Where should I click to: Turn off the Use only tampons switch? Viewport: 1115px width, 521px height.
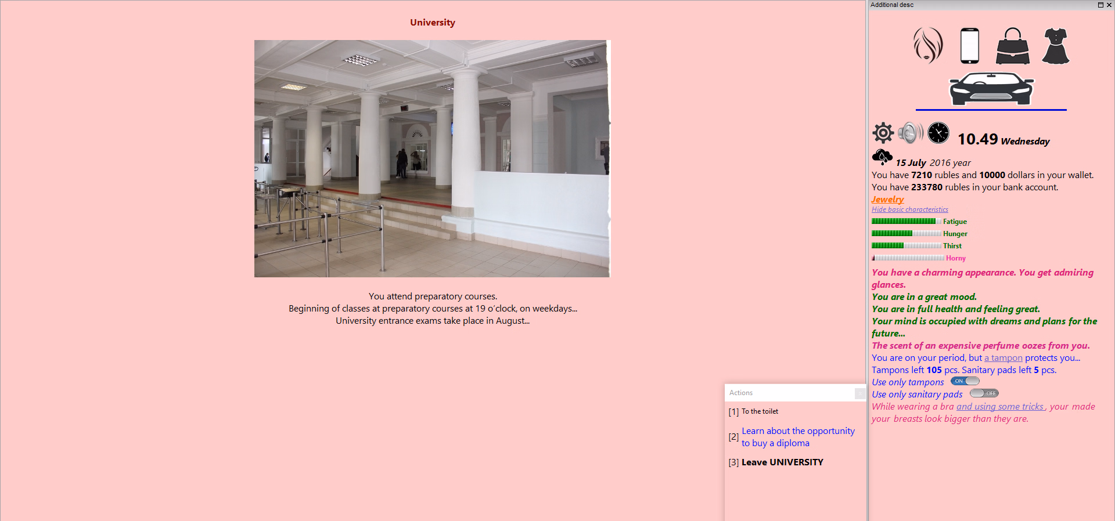point(965,381)
